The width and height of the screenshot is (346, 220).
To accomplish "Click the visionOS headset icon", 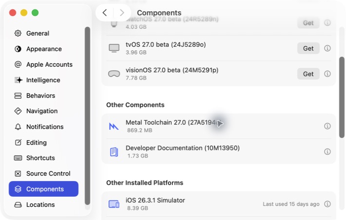I will click(114, 73).
